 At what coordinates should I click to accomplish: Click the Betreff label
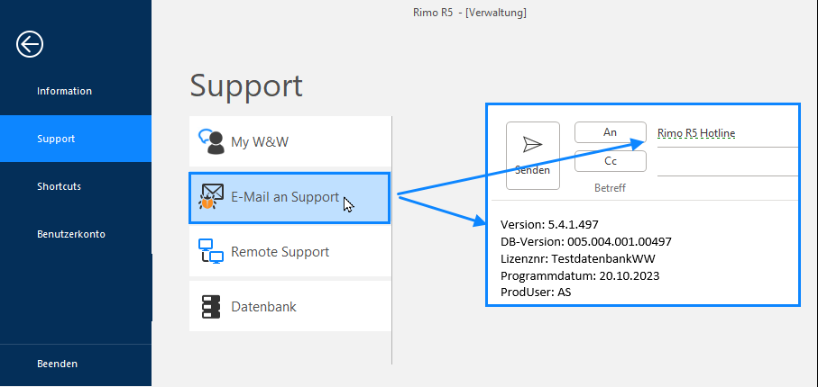610,188
